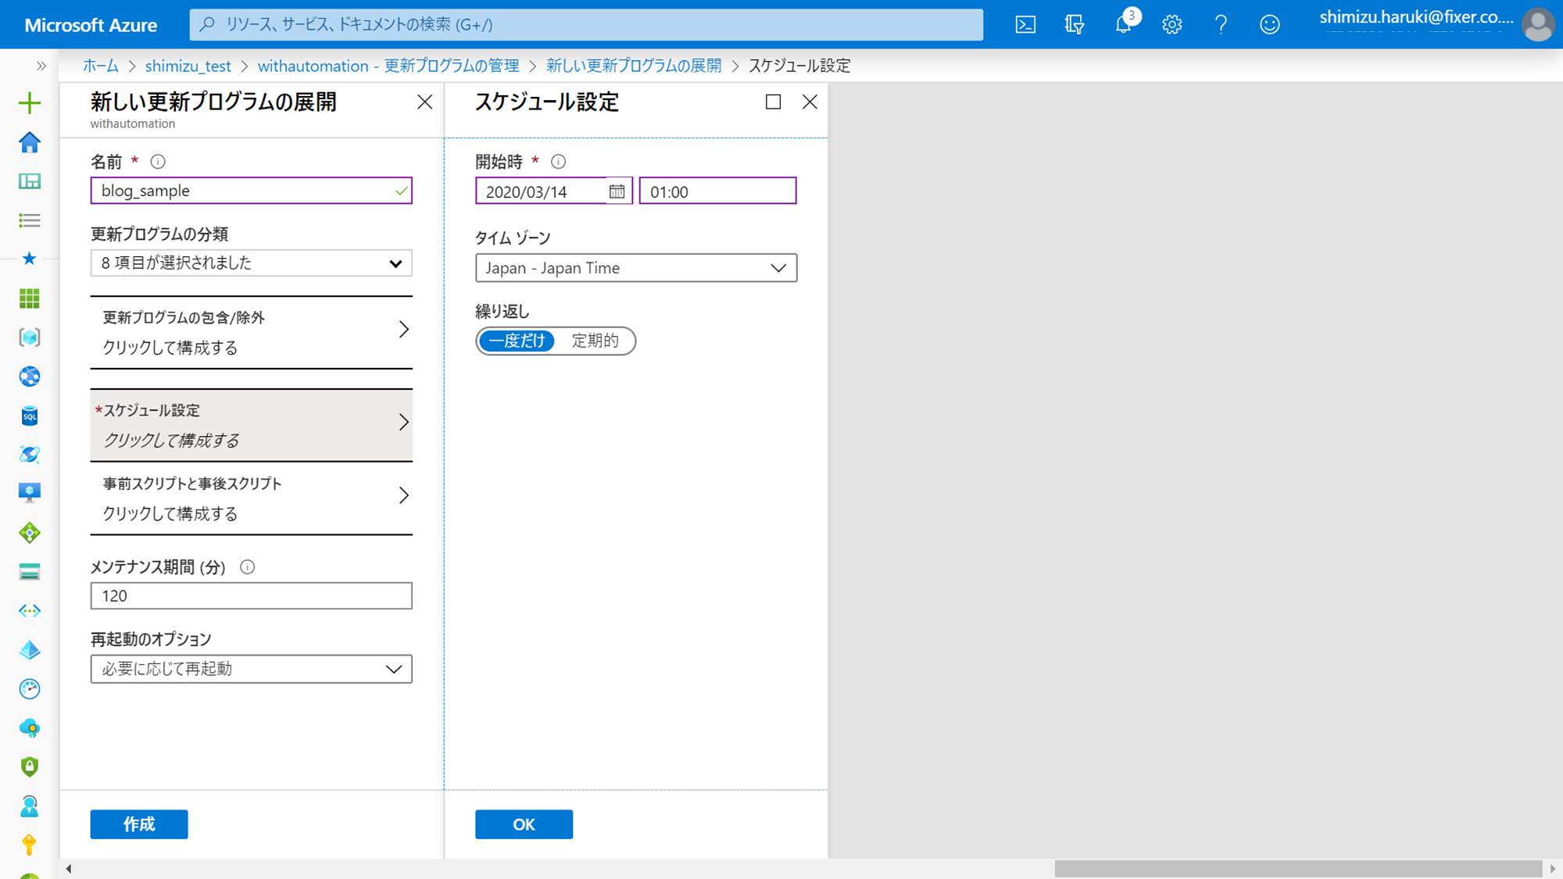Viewport: 1563px width, 879px height.
Task: Click the SQL databases sidebar icon
Action: point(30,416)
